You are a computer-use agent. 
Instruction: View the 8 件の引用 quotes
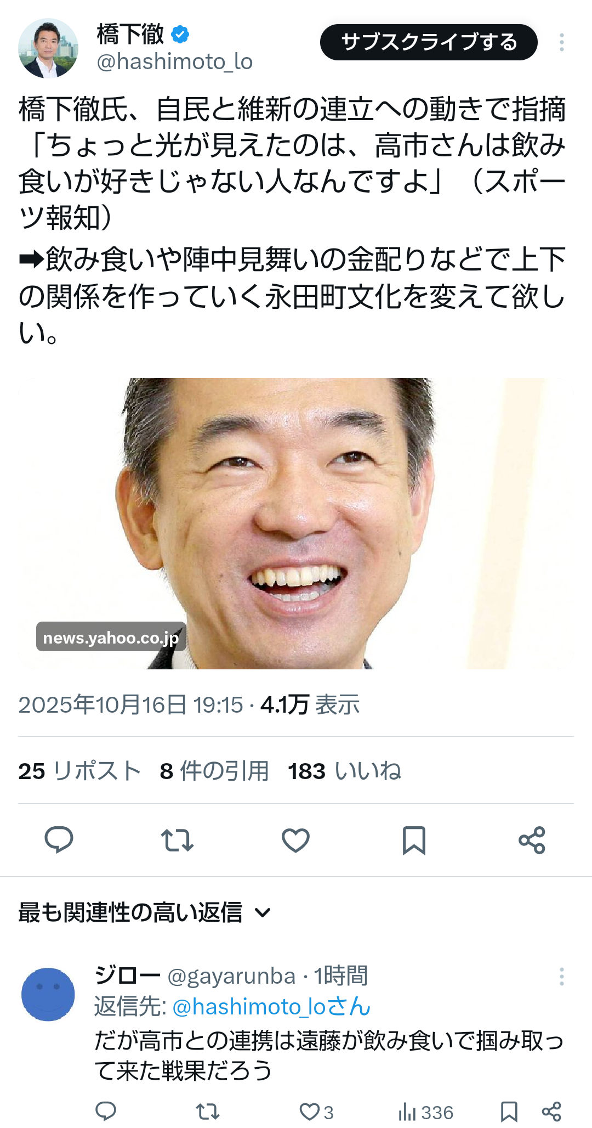pos(214,771)
